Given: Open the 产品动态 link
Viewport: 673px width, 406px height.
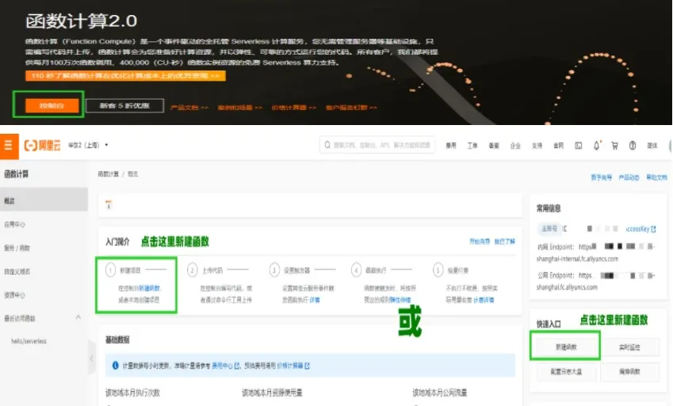Looking at the screenshot, I should pyautogui.click(x=629, y=177).
